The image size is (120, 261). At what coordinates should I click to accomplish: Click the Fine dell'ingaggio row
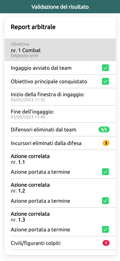pos(60,114)
